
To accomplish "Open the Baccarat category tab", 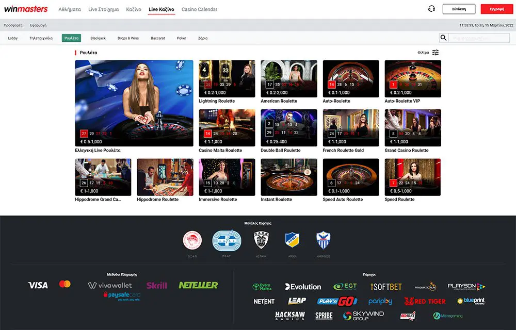I will tap(158, 38).
